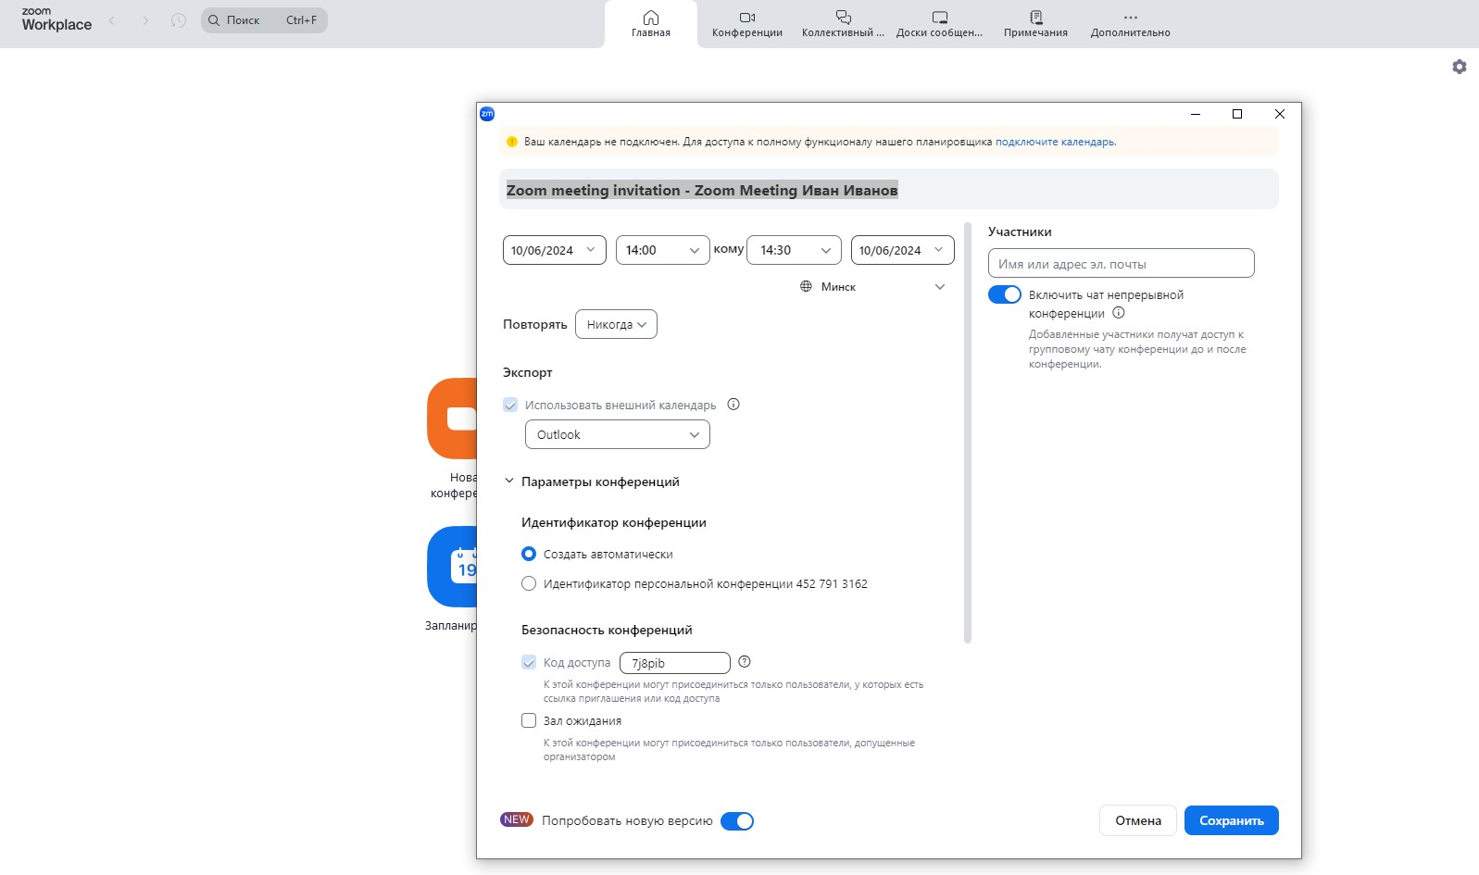The height and width of the screenshot is (875, 1479).
Task: Click the NEW badge at dialog bottom
Action: coord(517,819)
